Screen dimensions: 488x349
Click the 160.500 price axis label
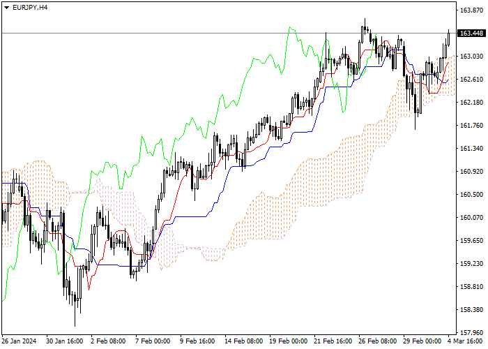point(471,195)
